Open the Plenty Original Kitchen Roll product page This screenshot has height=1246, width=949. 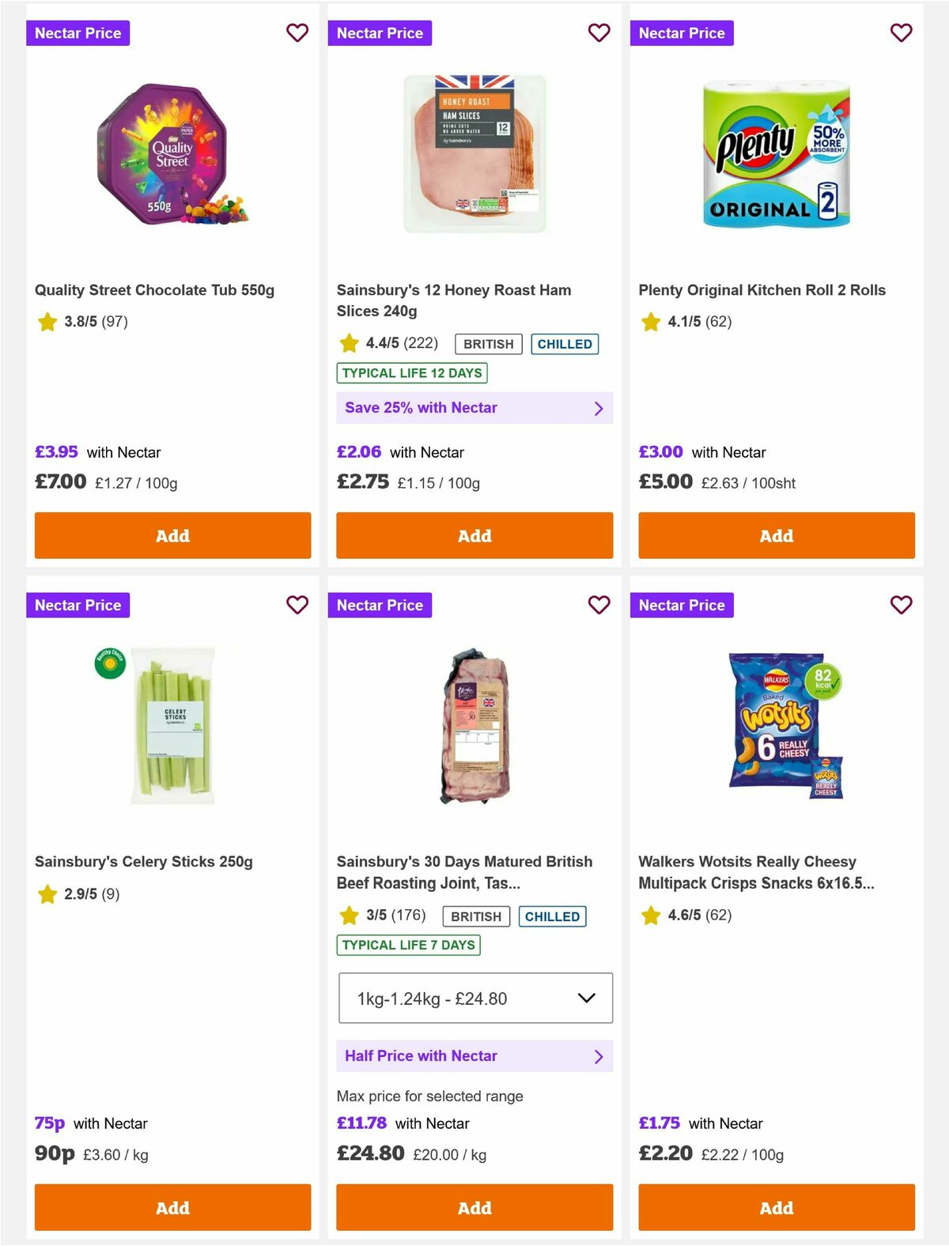pyautogui.click(x=762, y=290)
